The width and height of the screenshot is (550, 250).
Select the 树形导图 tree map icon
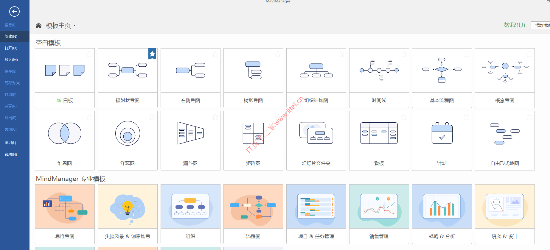point(253,70)
